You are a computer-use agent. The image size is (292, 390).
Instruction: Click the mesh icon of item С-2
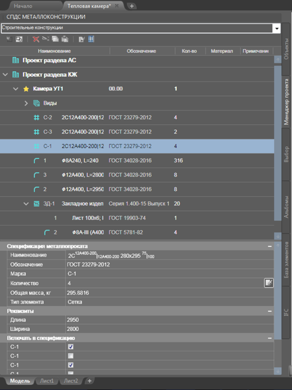pos(36,117)
